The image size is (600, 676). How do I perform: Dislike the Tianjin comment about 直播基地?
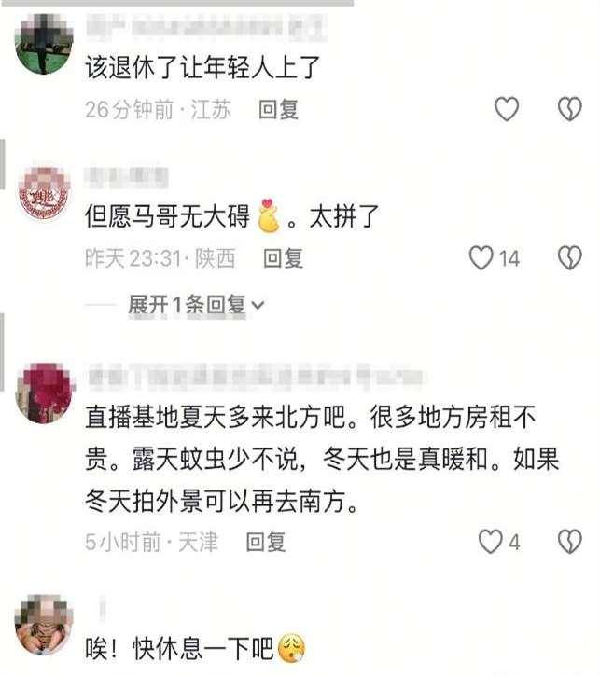570,542
